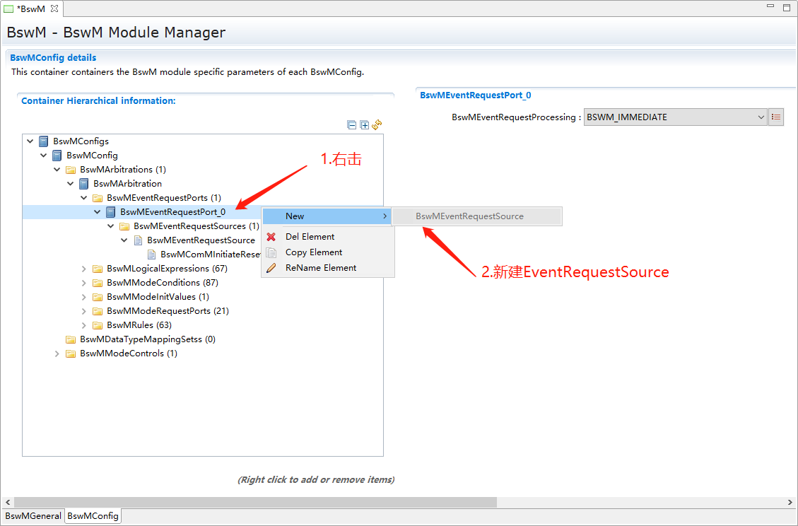The image size is (798, 526).
Task: Open BswMEventRequestProcessing dropdown
Action: click(761, 117)
